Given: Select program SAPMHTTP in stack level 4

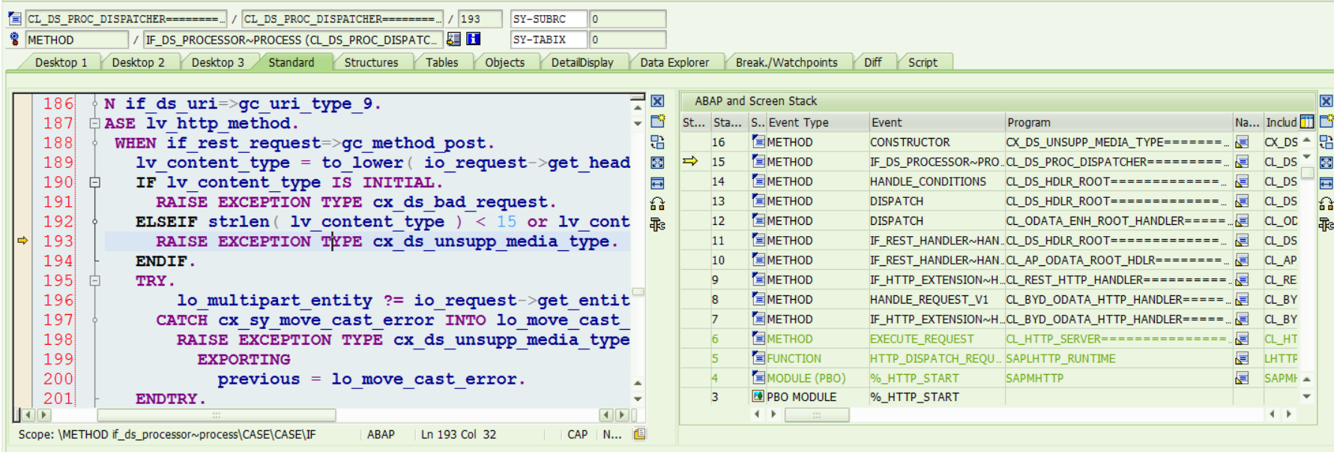Looking at the screenshot, I should [x=1034, y=378].
